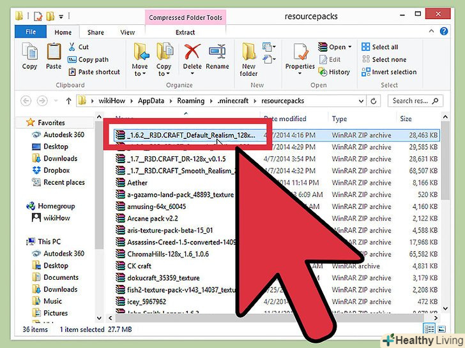
Task: Click the Edit button in ribbon
Action: click(x=330, y=59)
